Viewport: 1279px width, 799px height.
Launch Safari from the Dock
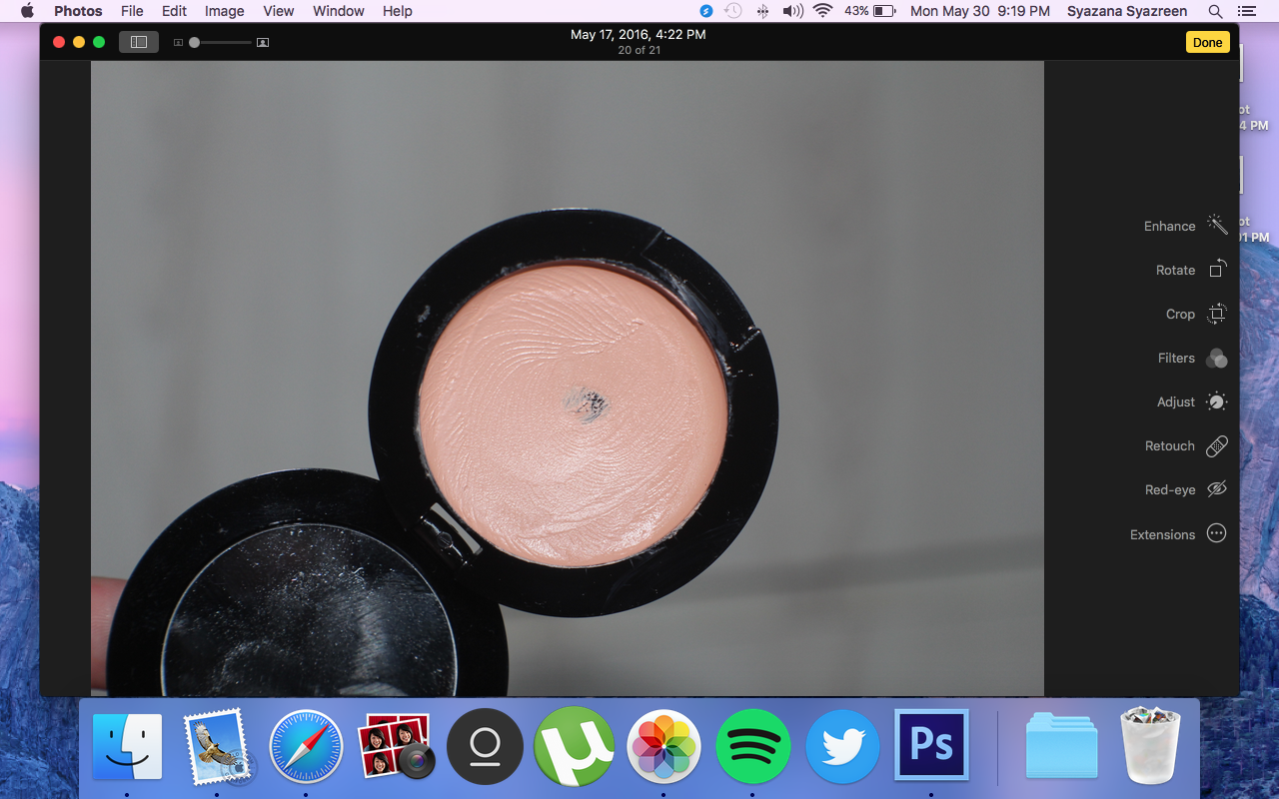(306, 747)
